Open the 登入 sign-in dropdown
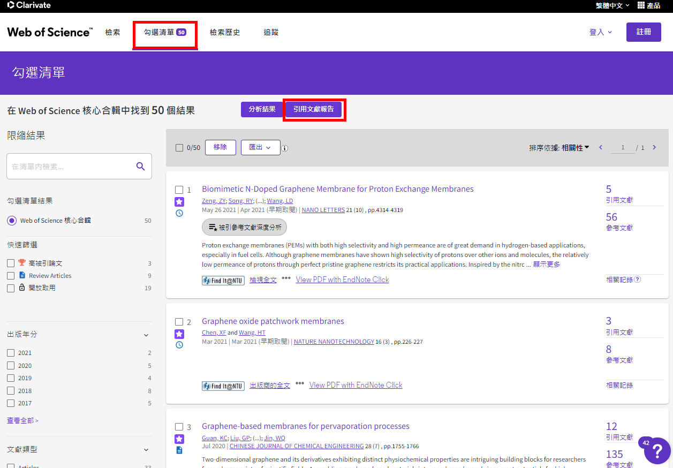 (x=600, y=32)
